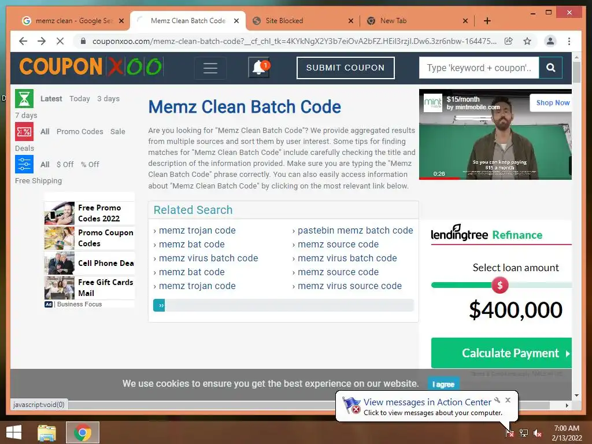Screen dimensions: 592x444
Task: Open the pastebin memz batch code link
Action: click(356, 230)
